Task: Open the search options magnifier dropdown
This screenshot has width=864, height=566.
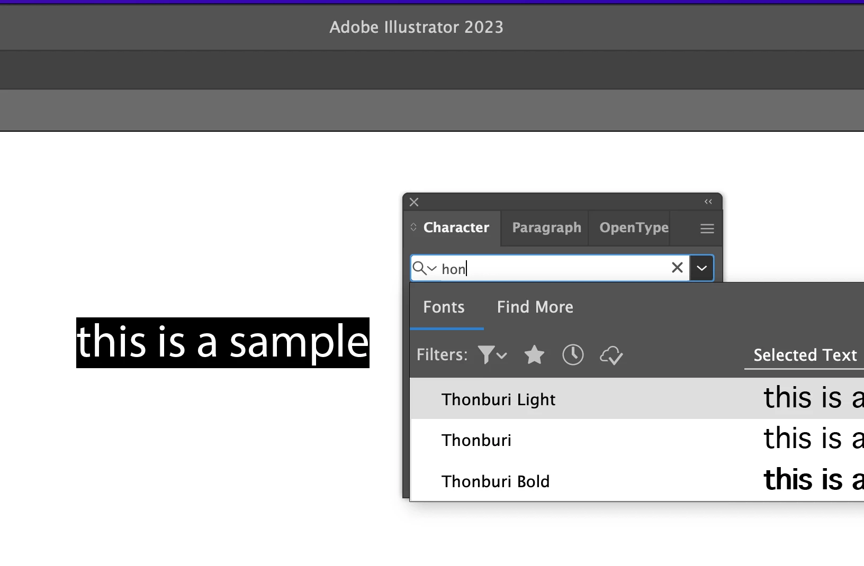Action: point(425,268)
